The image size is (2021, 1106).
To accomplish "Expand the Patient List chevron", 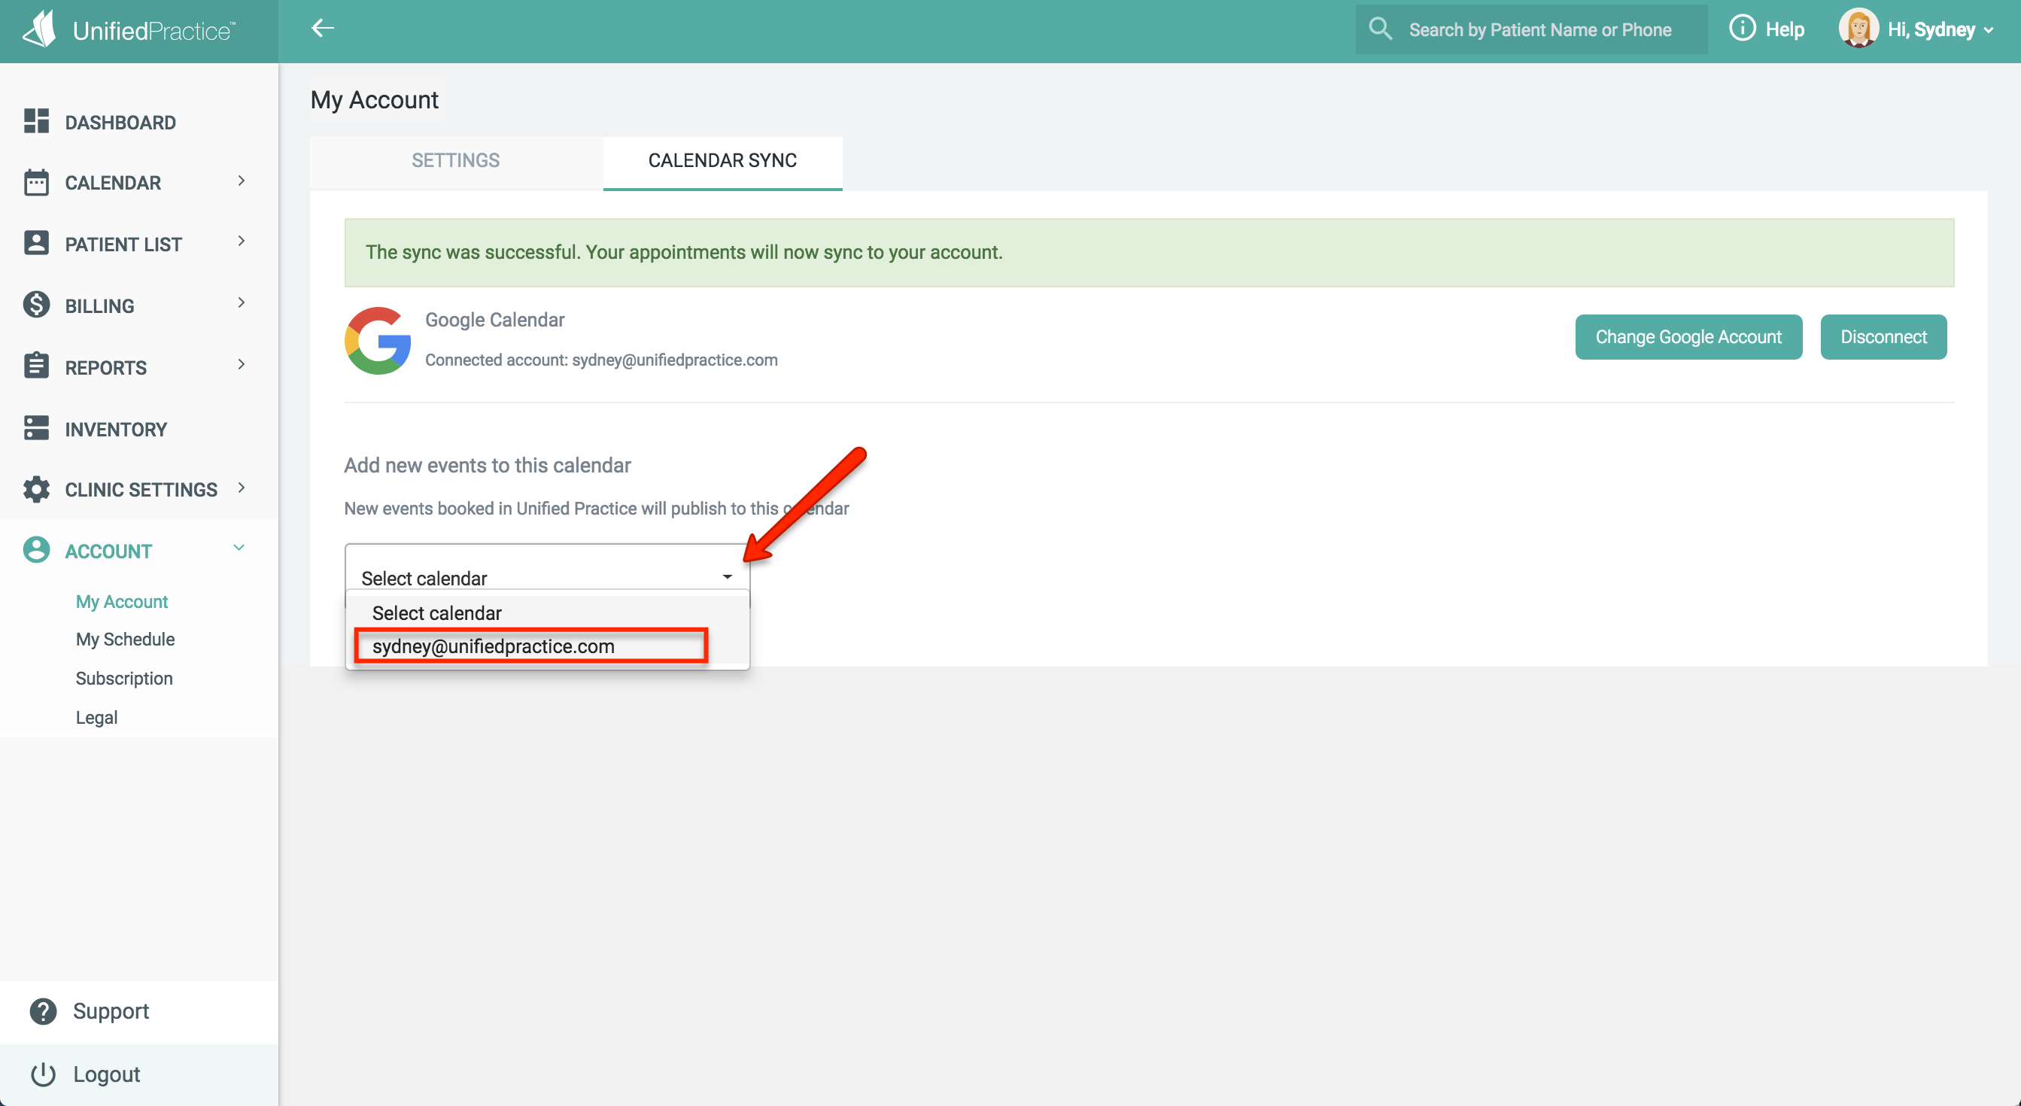I will pyautogui.click(x=241, y=242).
